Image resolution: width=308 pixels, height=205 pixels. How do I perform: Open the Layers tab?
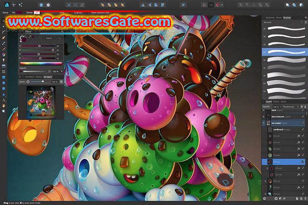(x=268, y=102)
